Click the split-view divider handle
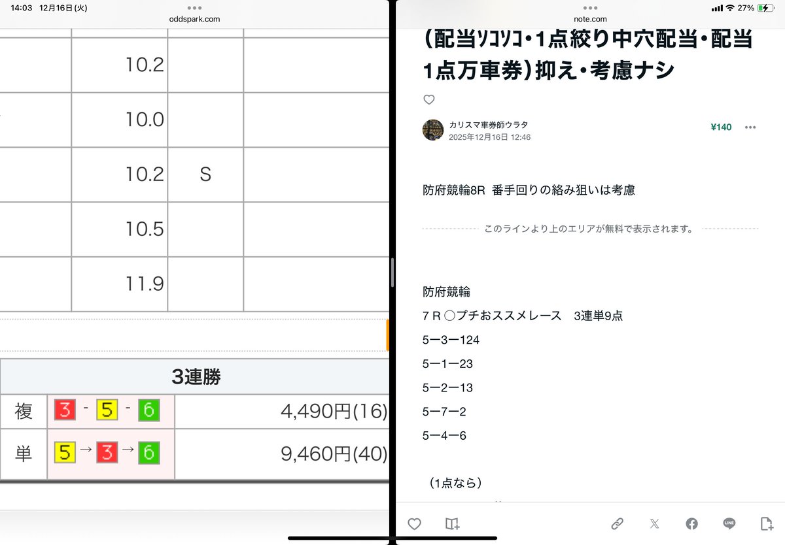This screenshot has height=545, width=785. (392, 272)
